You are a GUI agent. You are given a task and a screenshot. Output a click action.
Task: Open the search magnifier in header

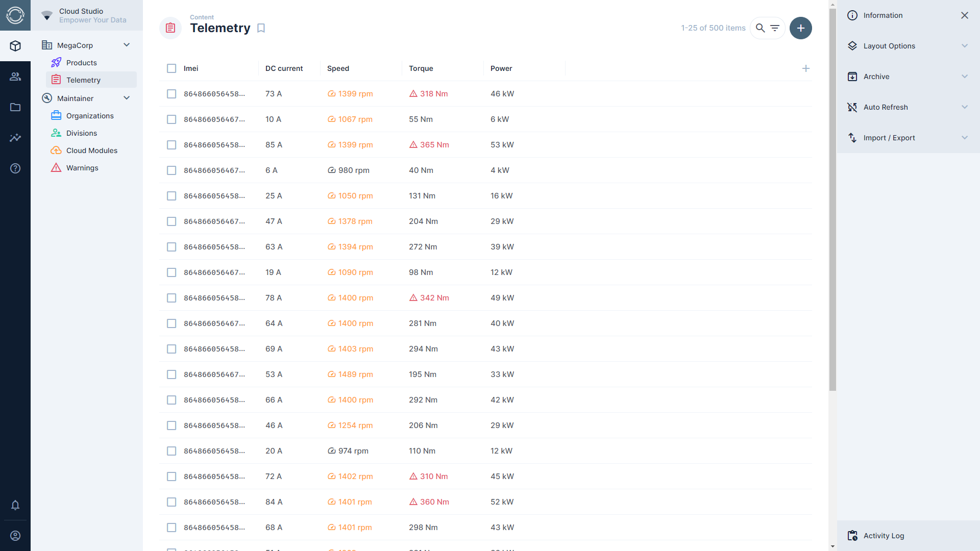coord(760,28)
